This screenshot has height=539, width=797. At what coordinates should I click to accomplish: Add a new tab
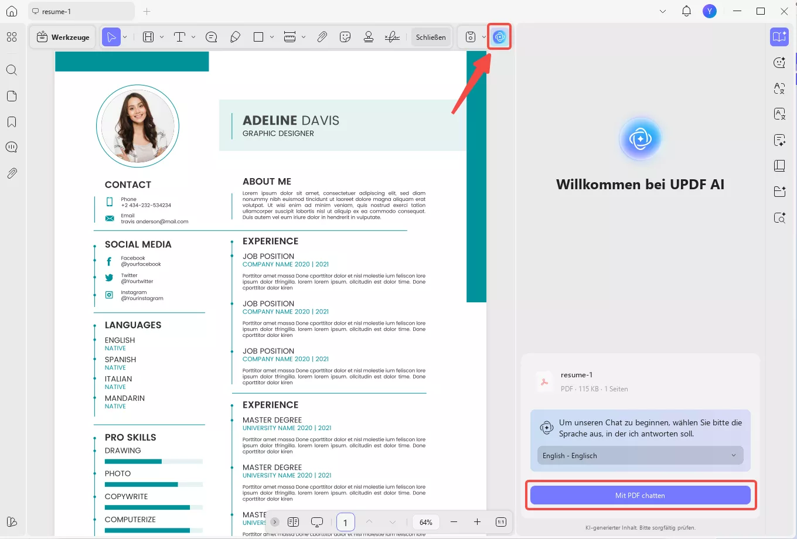pyautogui.click(x=147, y=11)
